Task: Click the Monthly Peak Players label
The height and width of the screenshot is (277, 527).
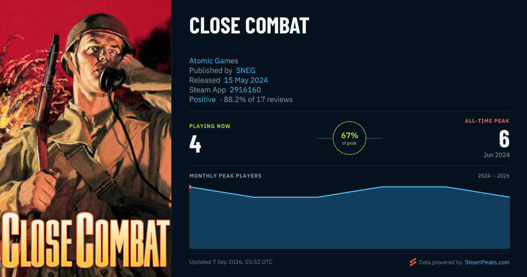Action: [225, 176]
